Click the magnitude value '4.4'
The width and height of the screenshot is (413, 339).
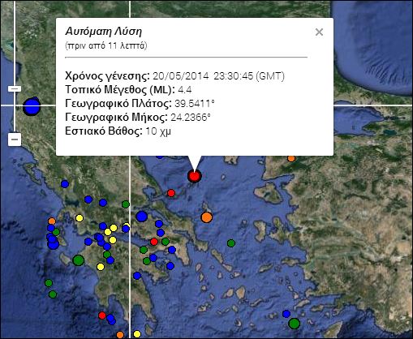pyautogui.click(x=185, y=90)
